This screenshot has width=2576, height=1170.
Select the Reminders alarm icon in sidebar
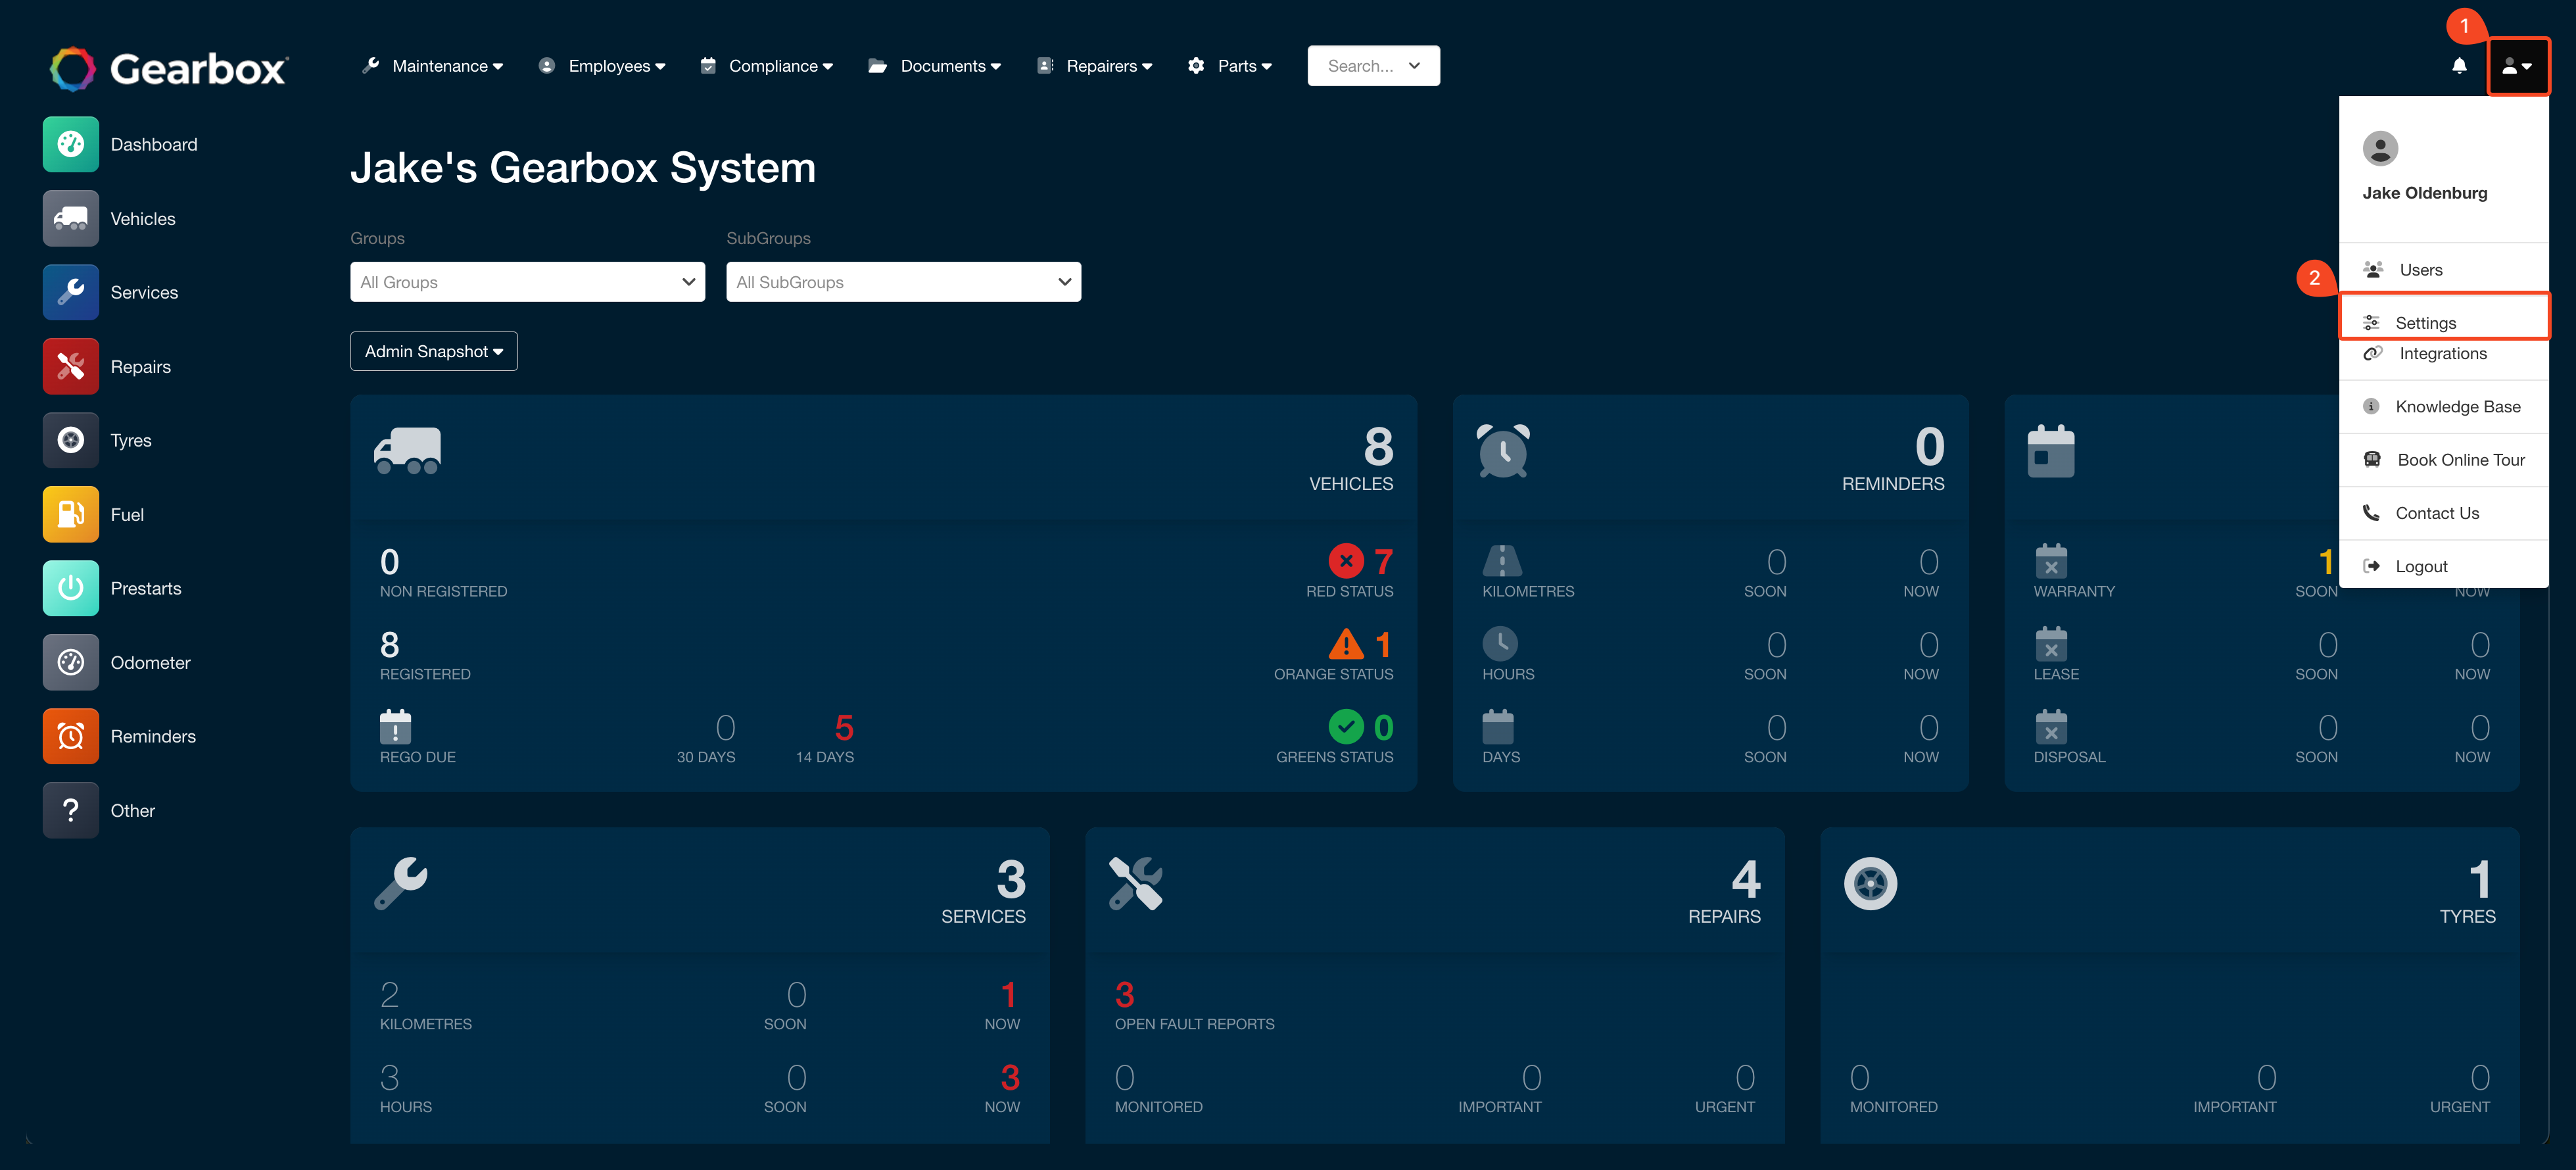(x=70, y=736)
